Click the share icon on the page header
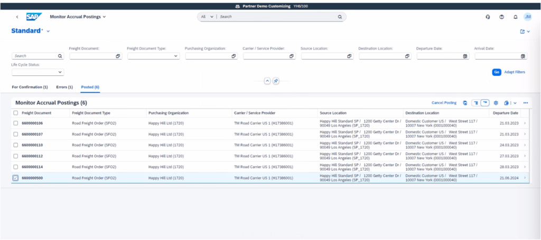The height and width of the screenshot is (240, 541). pyautogui.click(x=523, y=31)
